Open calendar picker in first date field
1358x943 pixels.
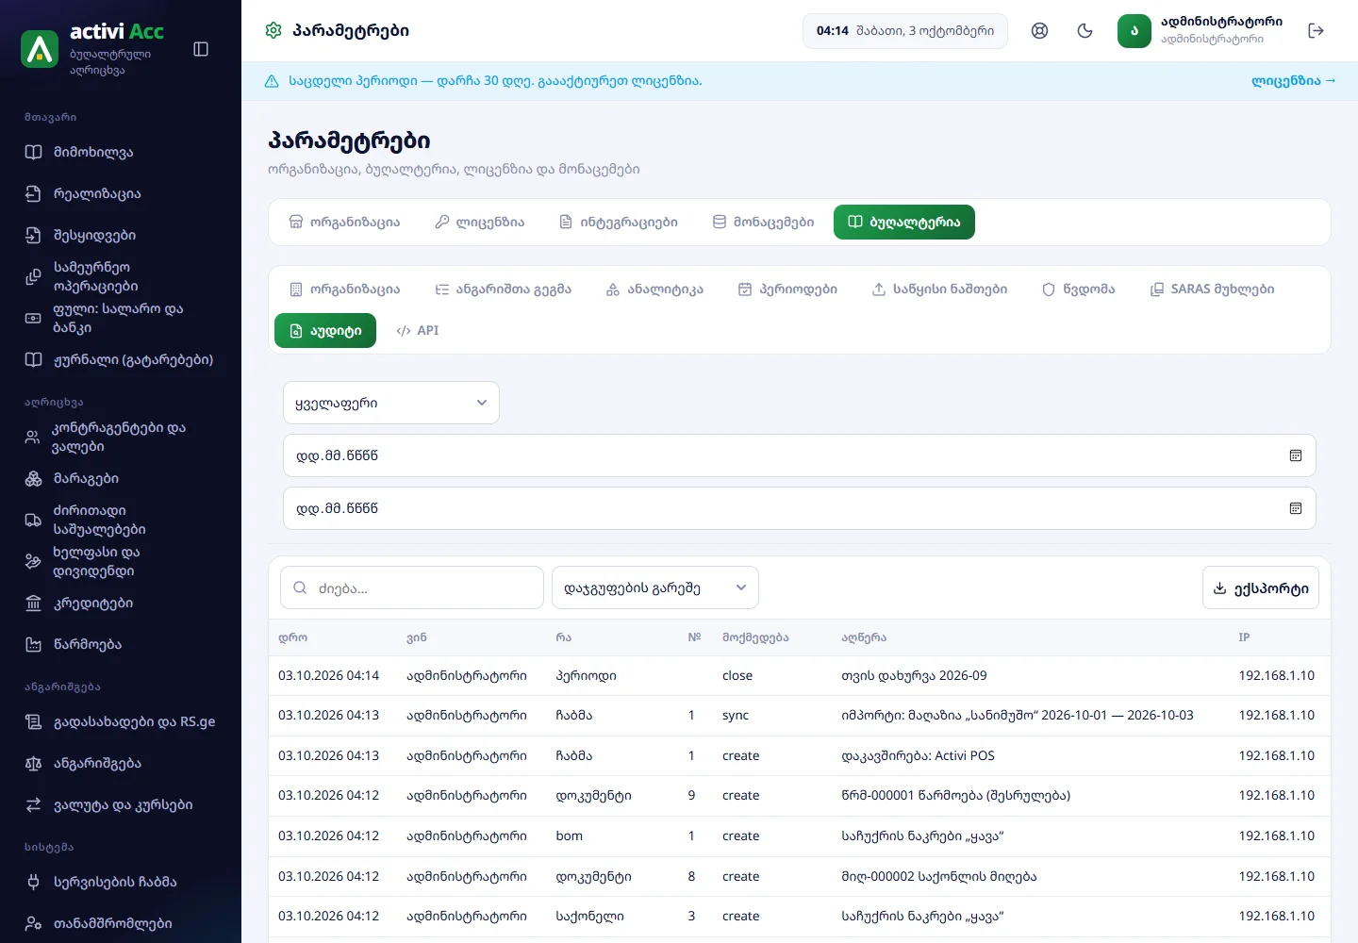coord(1296,455)
